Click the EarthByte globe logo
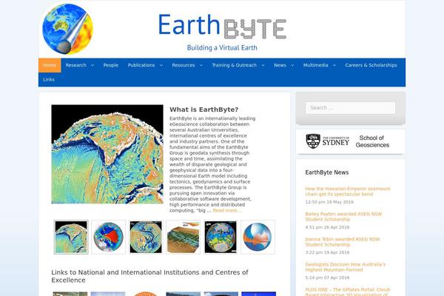Screen dimensions: 444x296 (x=67, y=29)
